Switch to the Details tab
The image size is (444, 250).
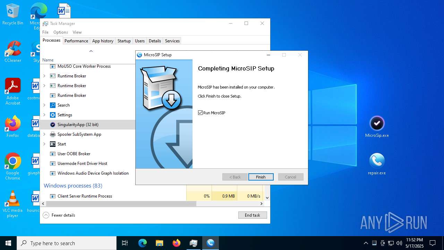[155, 41]
